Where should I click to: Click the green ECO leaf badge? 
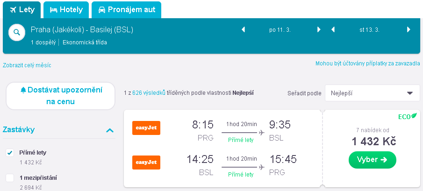coord(408,116)
